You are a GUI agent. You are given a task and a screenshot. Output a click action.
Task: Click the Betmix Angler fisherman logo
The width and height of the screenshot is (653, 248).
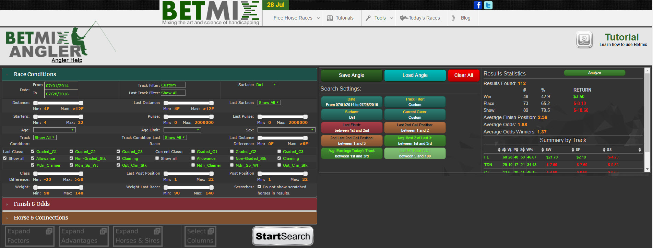46,44
